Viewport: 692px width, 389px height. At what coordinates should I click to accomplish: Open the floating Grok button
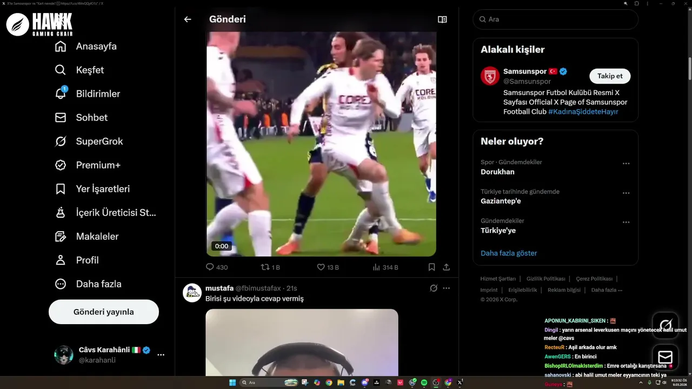[x=666, y=325]
